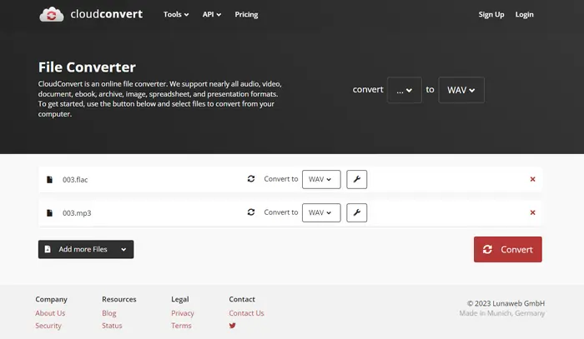Screen dimensions: 584x339
Task: Click Sign Up
Action: coord(491,14)
